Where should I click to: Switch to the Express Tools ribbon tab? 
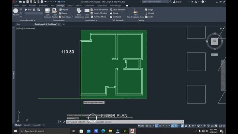click(102, 6)
